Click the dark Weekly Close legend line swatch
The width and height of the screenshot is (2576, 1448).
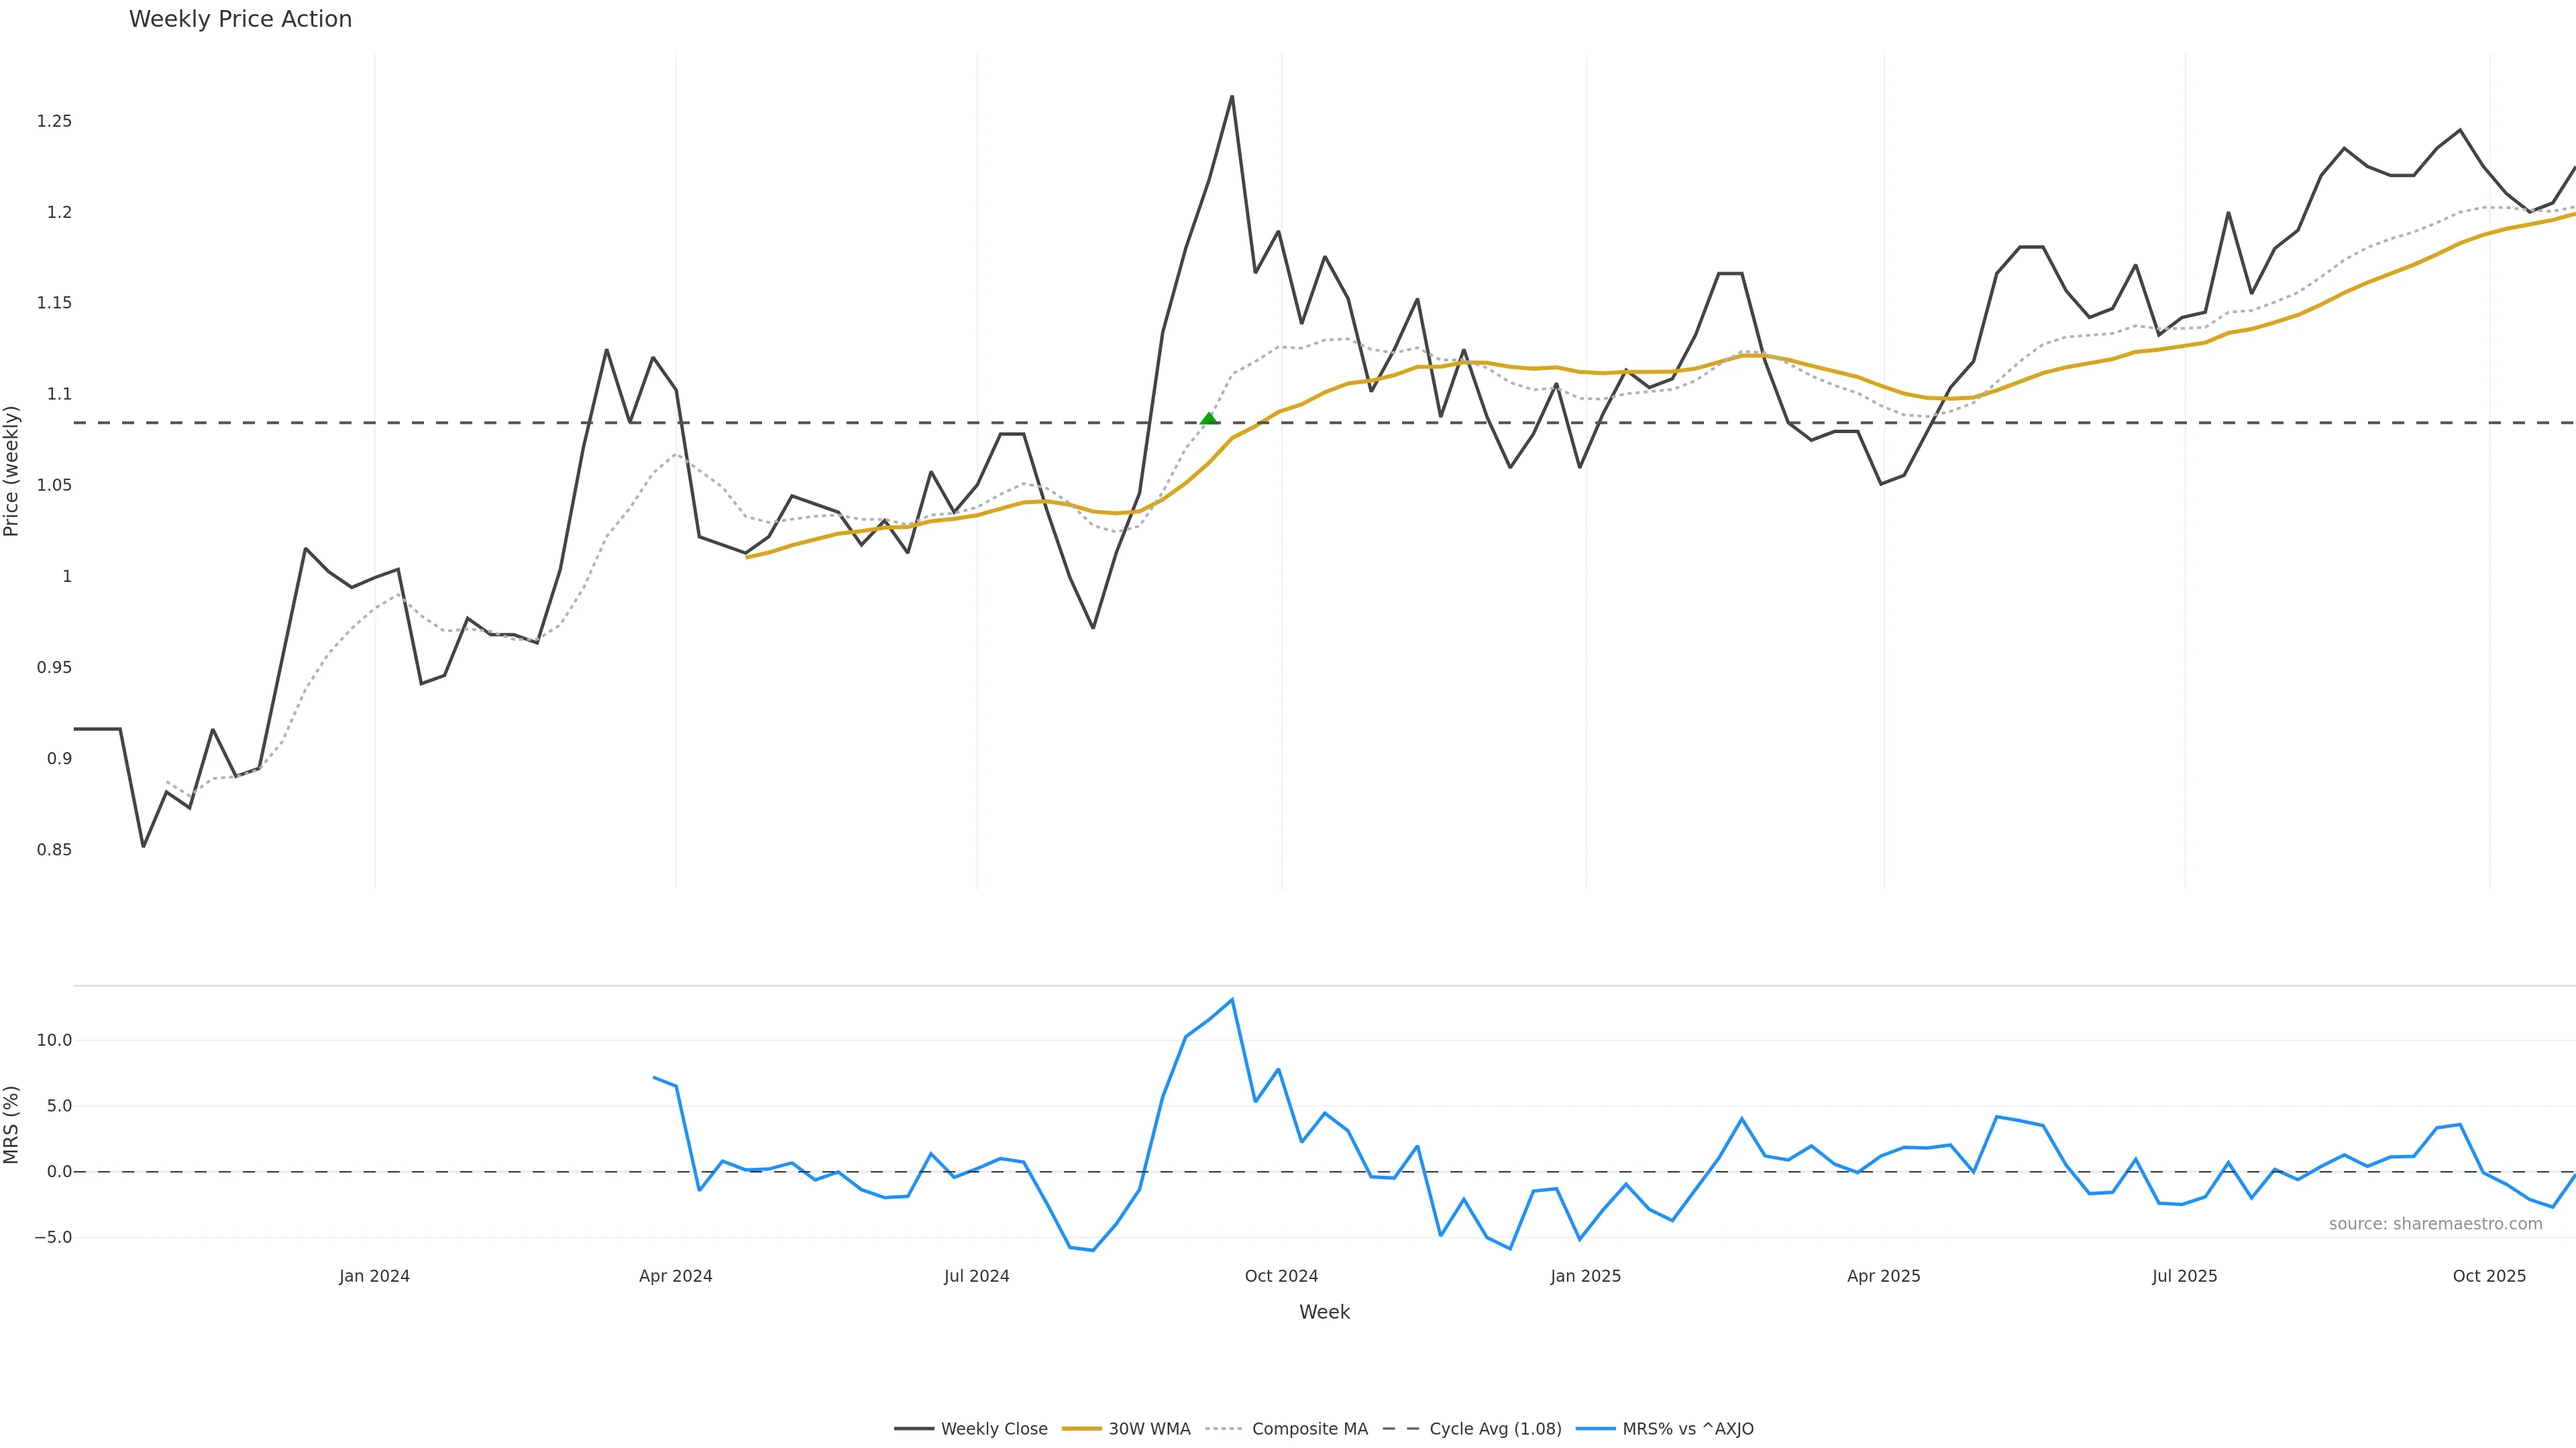coord(914,1429)
